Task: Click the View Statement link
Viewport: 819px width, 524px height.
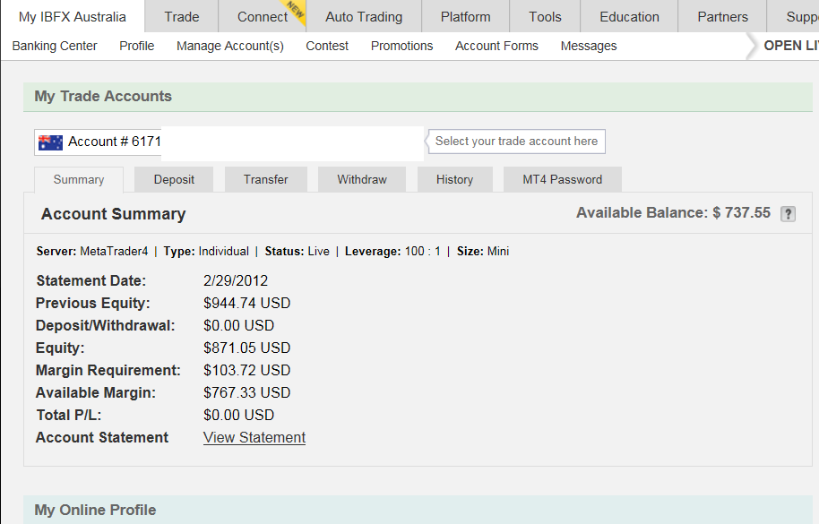Action: point(254,437)
